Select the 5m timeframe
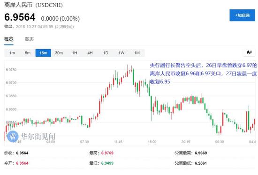 point(28,53)
